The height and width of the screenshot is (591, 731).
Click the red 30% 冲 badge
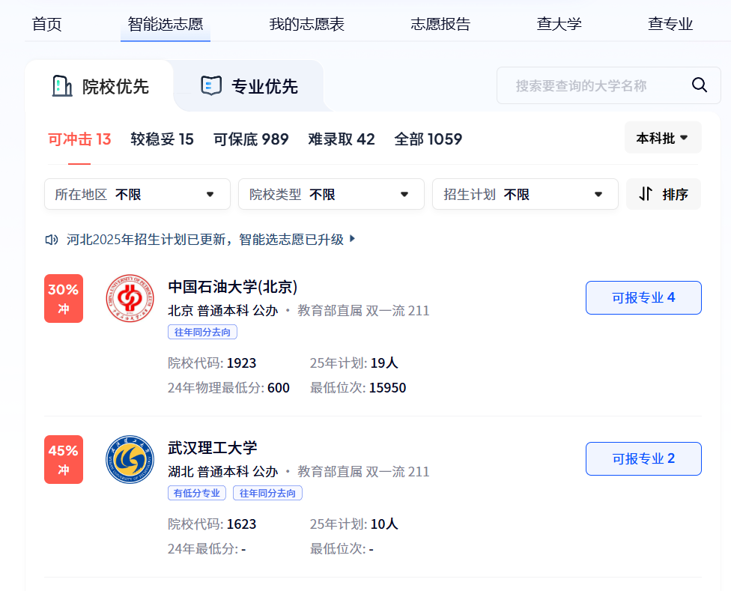[x=64, y=298]
